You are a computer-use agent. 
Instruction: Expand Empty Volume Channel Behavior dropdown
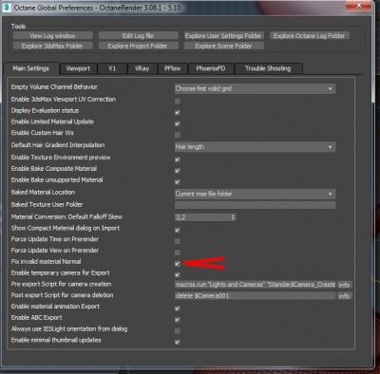click(x=255, y=88)
